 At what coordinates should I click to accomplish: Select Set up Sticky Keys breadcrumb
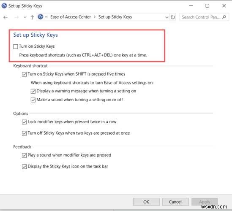click(x=115, y=17)
